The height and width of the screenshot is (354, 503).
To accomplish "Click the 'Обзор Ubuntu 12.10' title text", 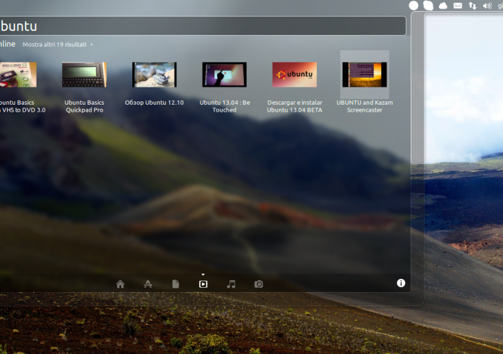I will point(154,103).
